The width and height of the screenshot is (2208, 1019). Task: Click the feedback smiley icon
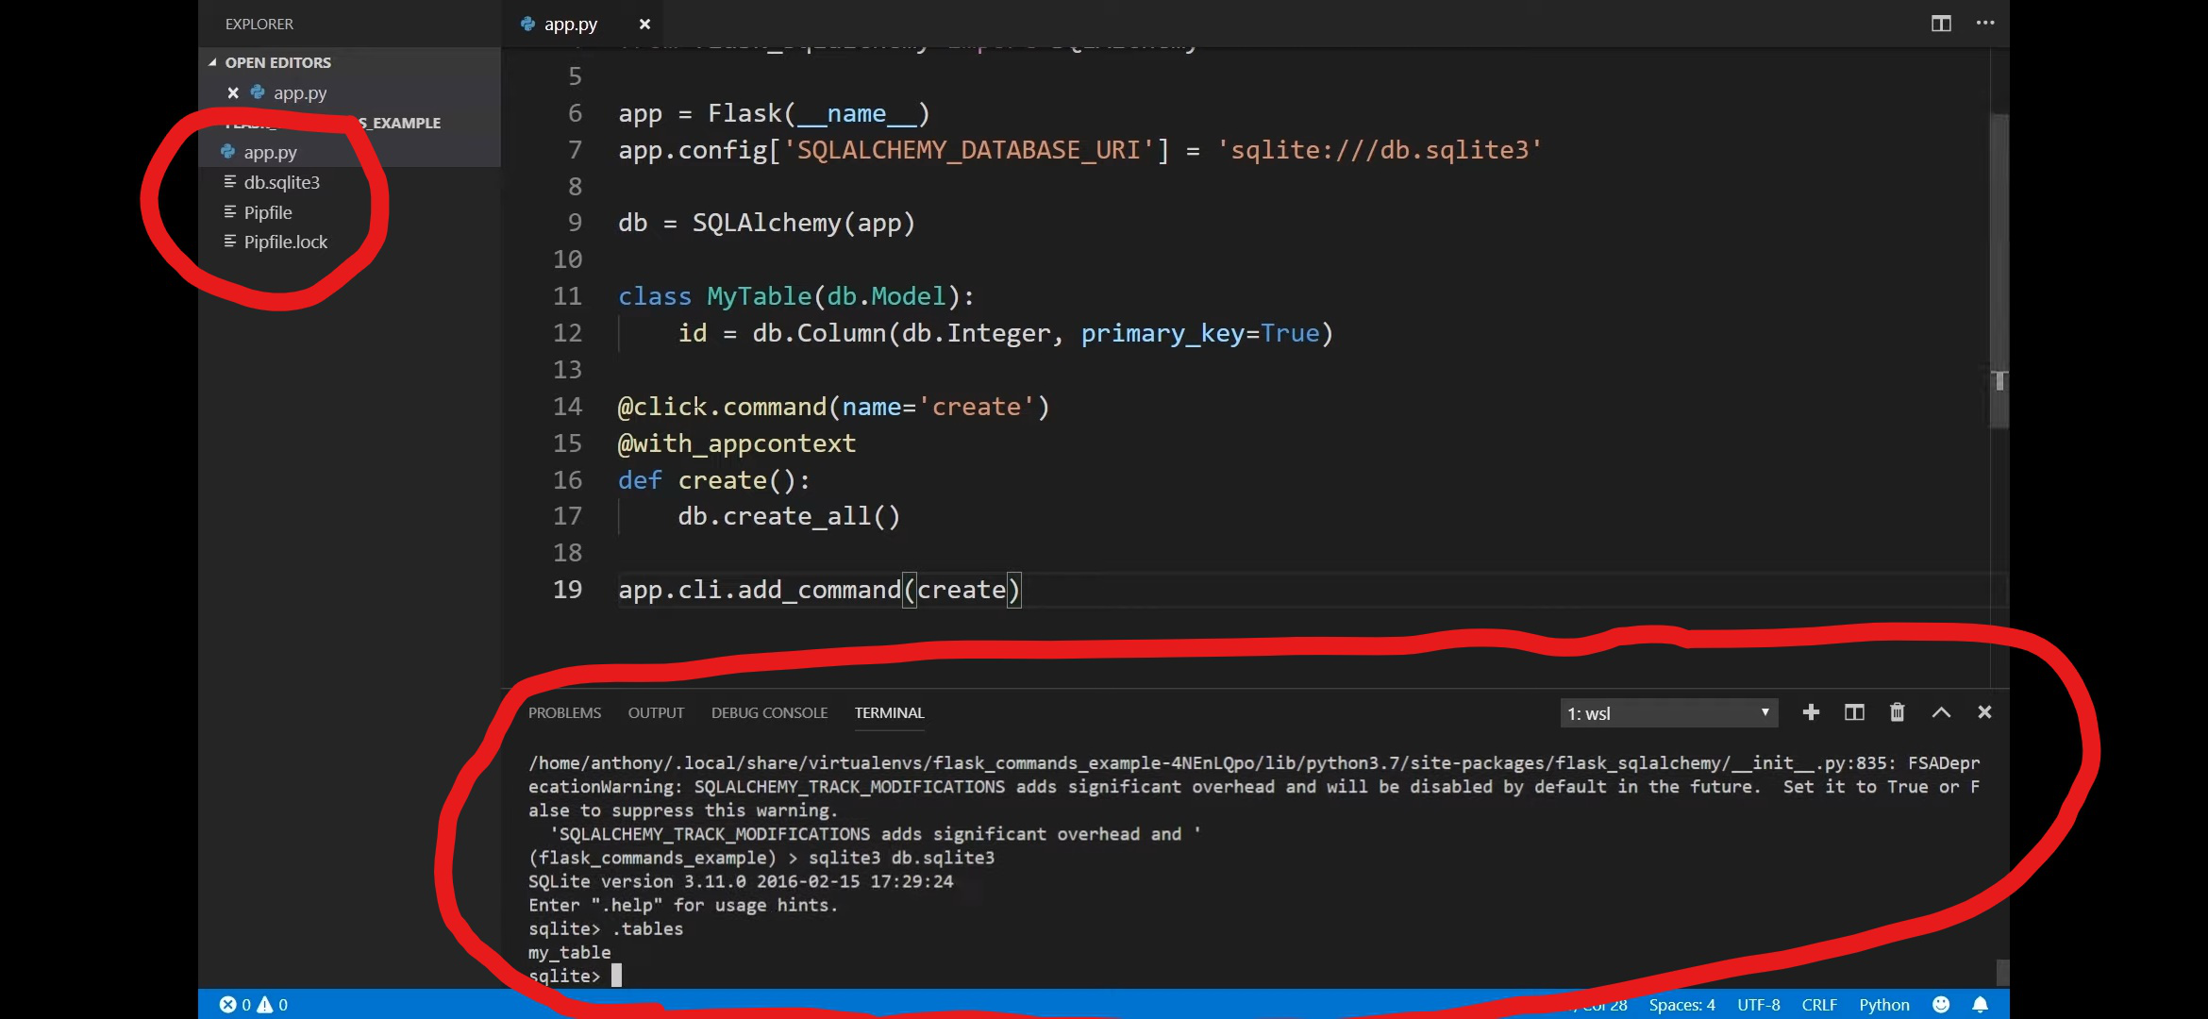[1941, 1005]
